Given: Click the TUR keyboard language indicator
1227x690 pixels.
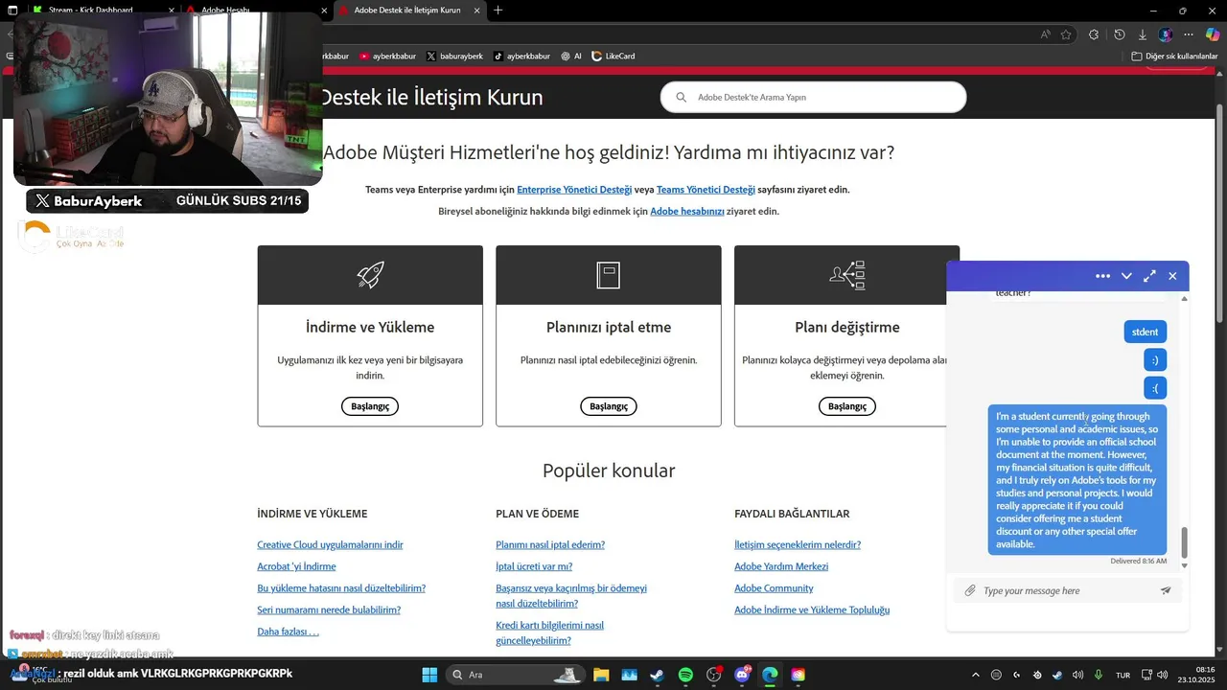Looking at the screenshot, I should pyautogui.click(x=1123, y=675).
